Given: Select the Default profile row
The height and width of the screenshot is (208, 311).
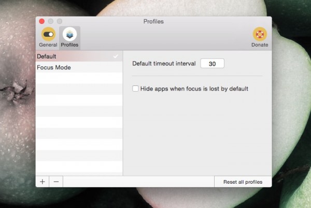Looking at the screenshot, I should click(79, 56).
